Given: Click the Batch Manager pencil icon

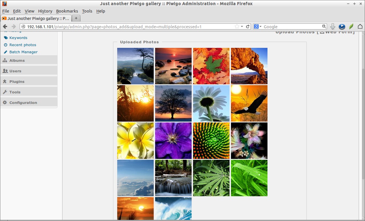Looking at the screenshot, I should click(5, 52).
